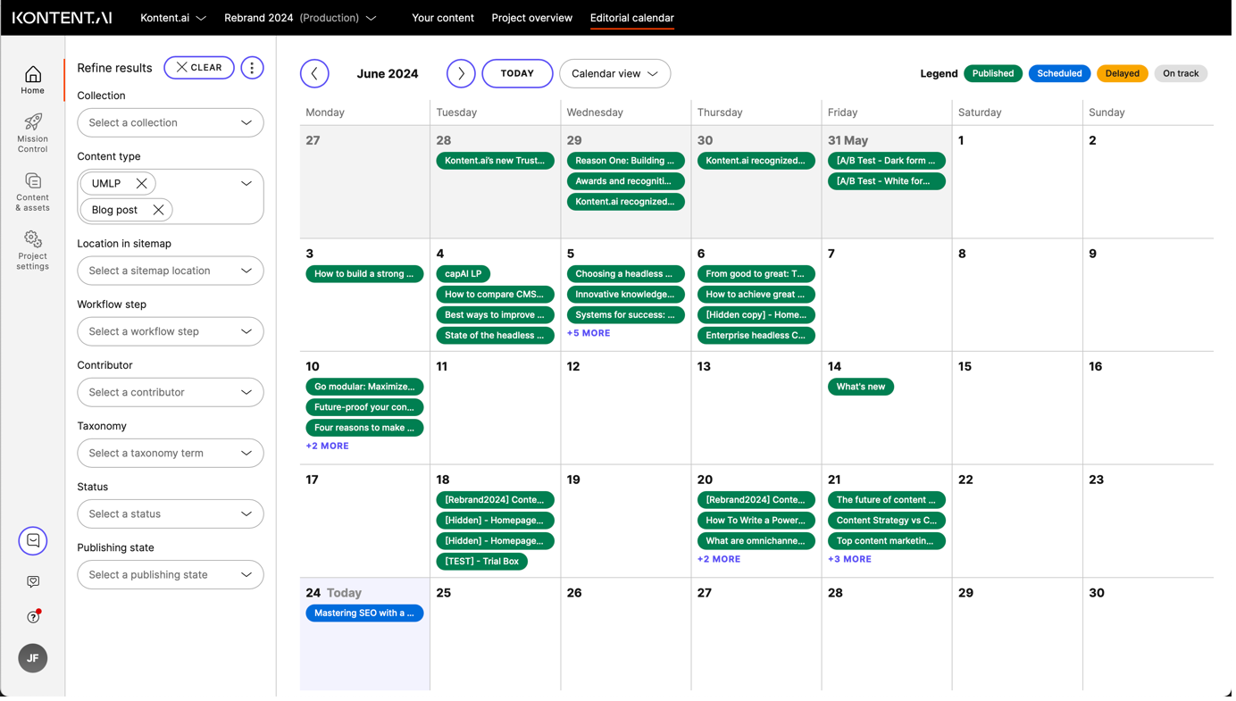Viewport: 1236px width, 701px height.
Task: Open the three-dot filter options menu
Action: [252, 68]
